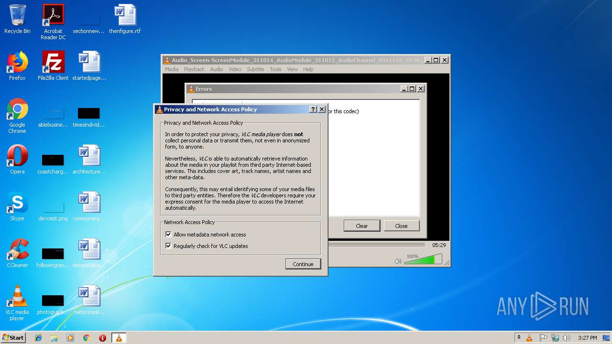Screen dimensions: 612x344
Task: Adjust the VLC volume slider
Action: [x=423, y=259]
